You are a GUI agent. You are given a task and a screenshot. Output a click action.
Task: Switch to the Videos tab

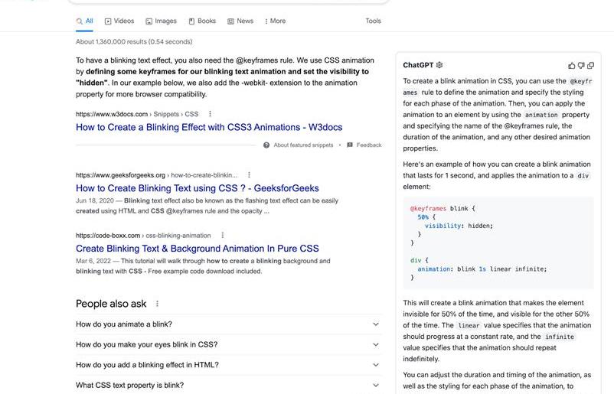119,21
